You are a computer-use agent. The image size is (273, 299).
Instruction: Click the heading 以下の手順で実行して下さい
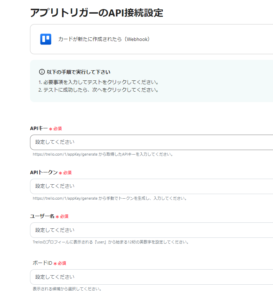79,72
